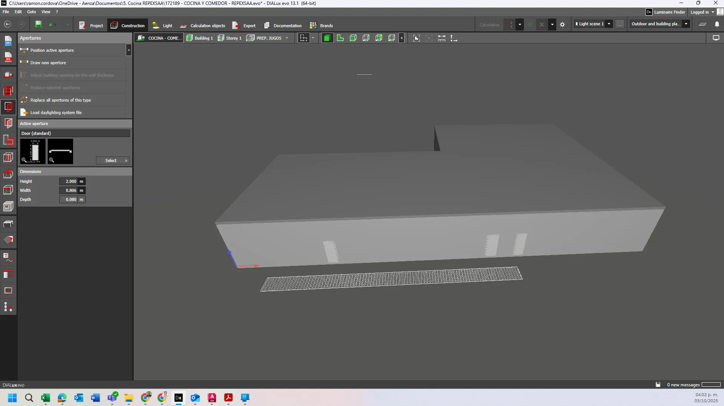Toggle the rear view cube button
This screenshot has width=724, height=406.
(378, 38)
